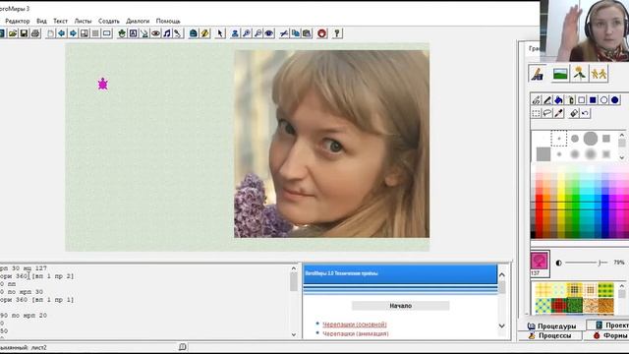
Task: Select the blue eye tool in toolbar
Action: coord(268,33)
